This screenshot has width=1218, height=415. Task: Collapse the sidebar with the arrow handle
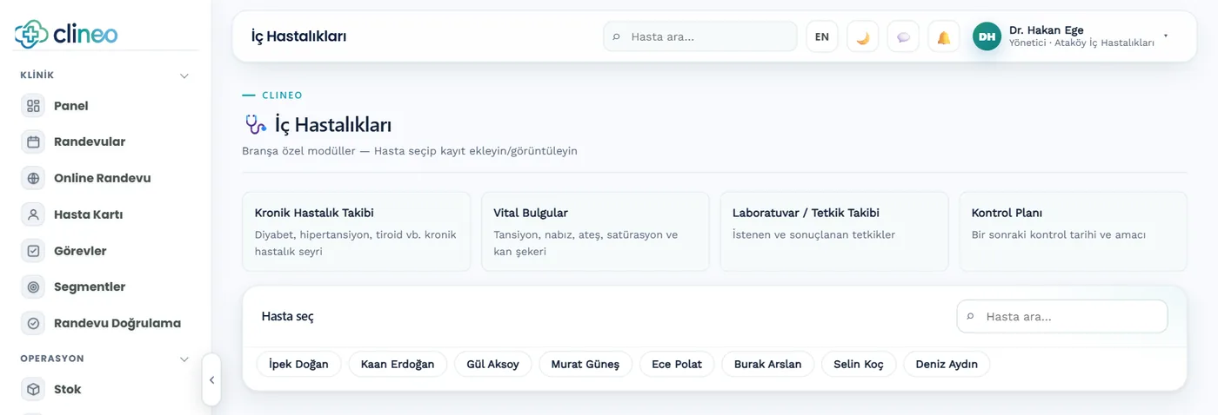click(x=211, y=379)
